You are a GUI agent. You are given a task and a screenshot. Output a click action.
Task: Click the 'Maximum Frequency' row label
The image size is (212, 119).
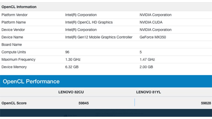[18, 59]
